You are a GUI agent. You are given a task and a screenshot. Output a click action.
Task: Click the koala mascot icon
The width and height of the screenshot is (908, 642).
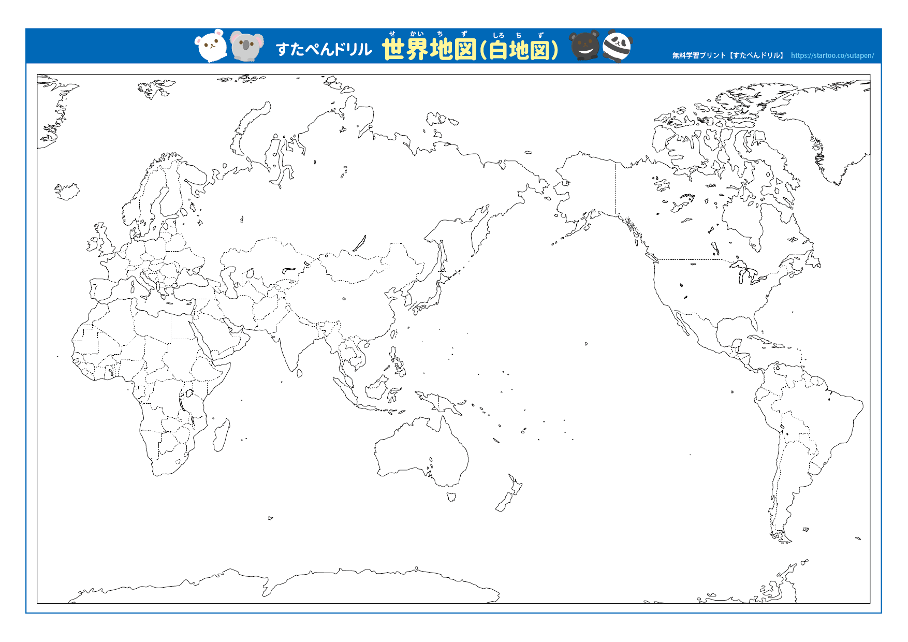246,46
